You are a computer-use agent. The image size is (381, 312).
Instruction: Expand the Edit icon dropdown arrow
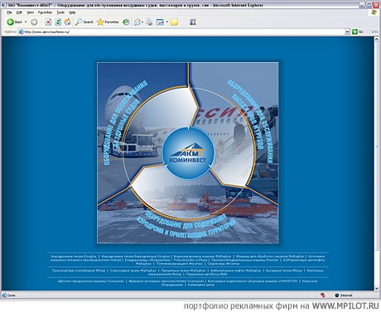(x=167, y=22)
